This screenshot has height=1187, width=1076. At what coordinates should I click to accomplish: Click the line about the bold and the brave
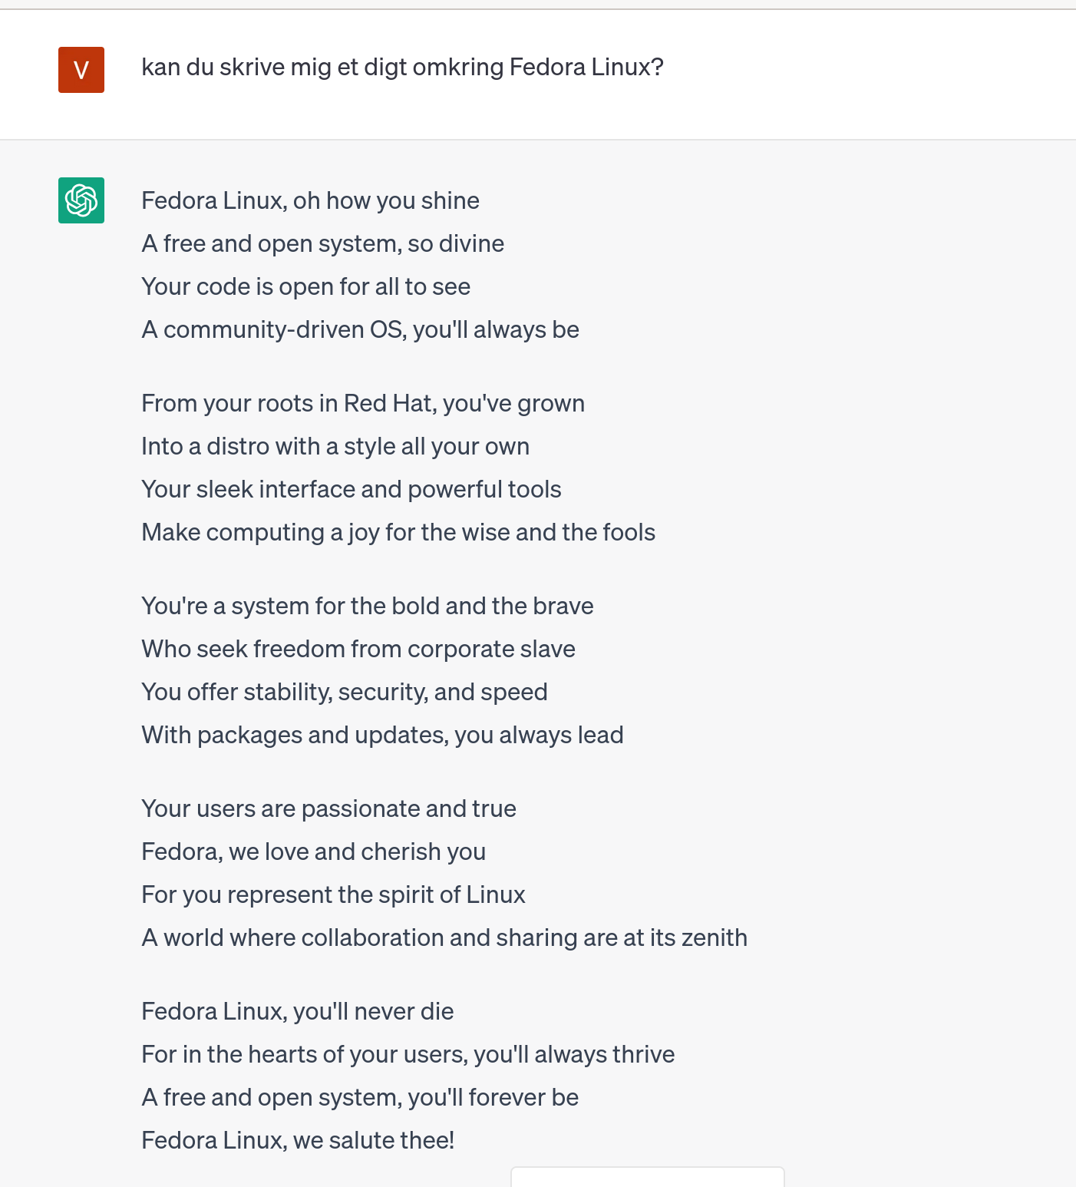[x=368, y=606]
